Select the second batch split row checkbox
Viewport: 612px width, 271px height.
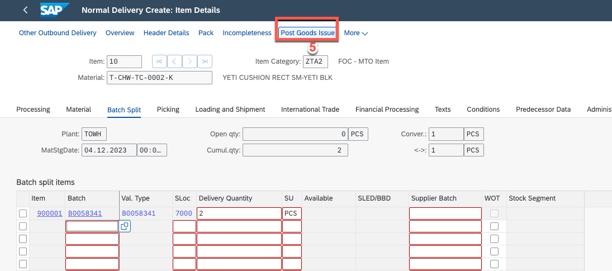(x=23, y=226)
